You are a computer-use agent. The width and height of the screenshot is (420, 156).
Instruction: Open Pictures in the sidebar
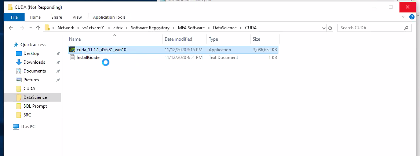[31, 80]
